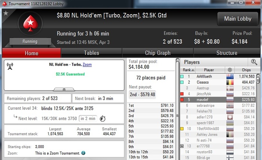Go to the Main Lobby
Viewport: 262px width, 160px height.
click(238, 19)
